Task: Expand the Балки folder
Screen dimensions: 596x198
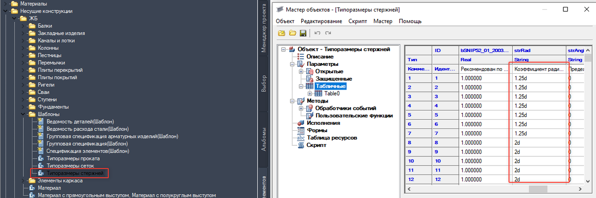Action: (x=22, y=26)
